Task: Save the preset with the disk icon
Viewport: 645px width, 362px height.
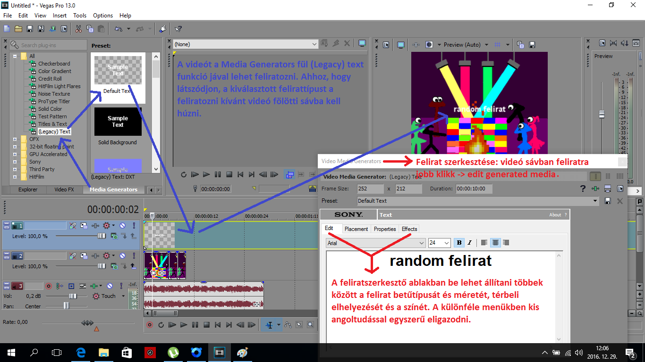Action: pos(608,201)
